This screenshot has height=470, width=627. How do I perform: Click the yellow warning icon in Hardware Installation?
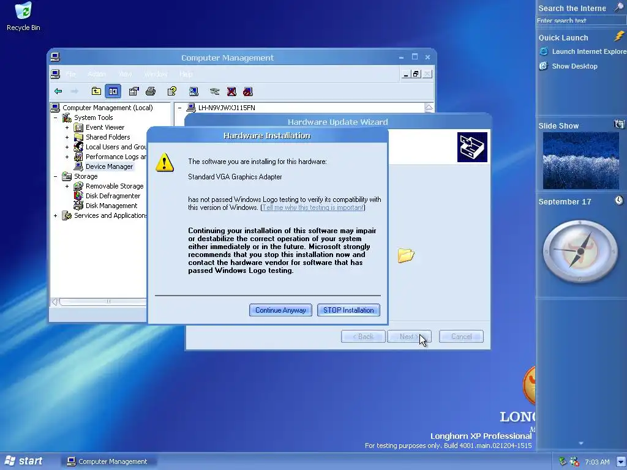tap(165, 162)
